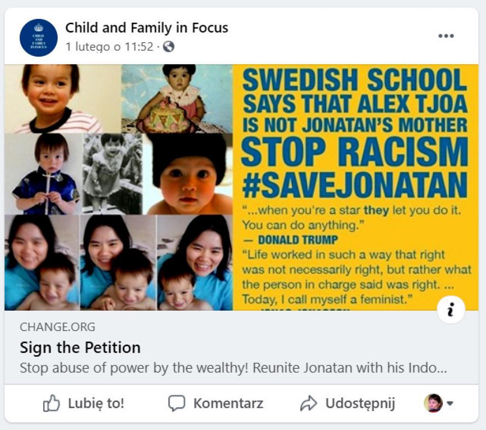Click the small profile picture next to Udostępnij
The image size is (486, 430).
433,403
